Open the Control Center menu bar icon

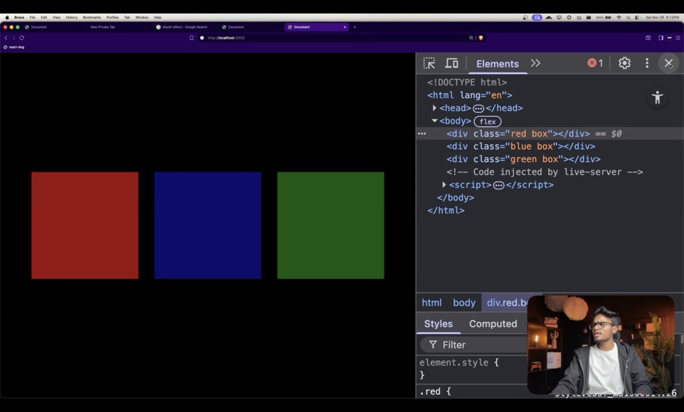click(637, 18)
